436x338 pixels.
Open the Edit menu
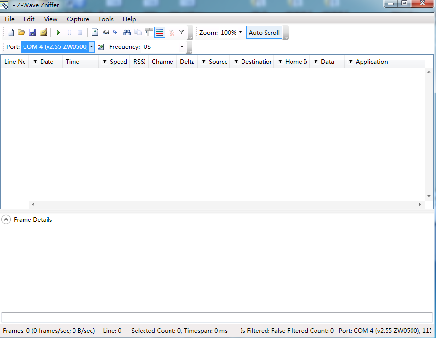[29, 19]
